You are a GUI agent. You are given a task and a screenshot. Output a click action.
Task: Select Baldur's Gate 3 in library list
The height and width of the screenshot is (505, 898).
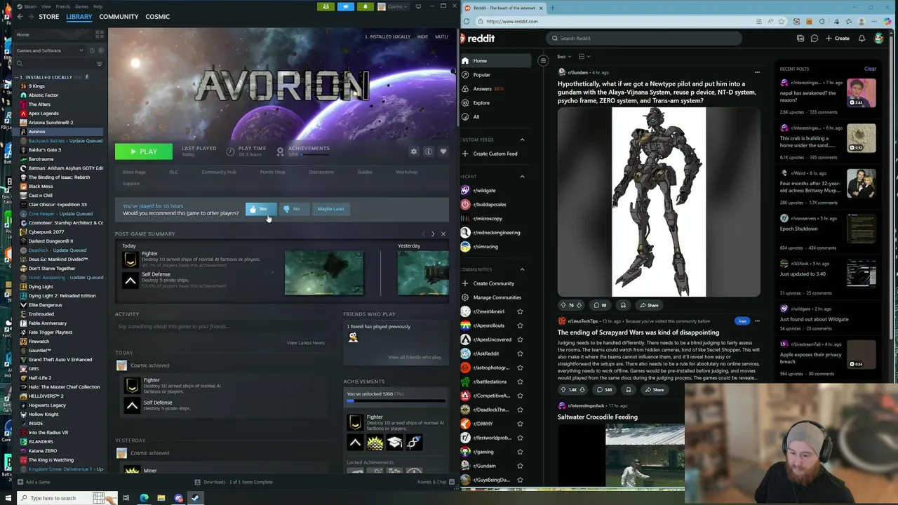[x=45, y=149]
